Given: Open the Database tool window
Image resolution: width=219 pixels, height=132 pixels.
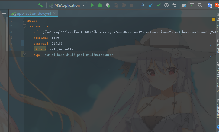Looking at the screenshot, I should click(x=218, y=108).
